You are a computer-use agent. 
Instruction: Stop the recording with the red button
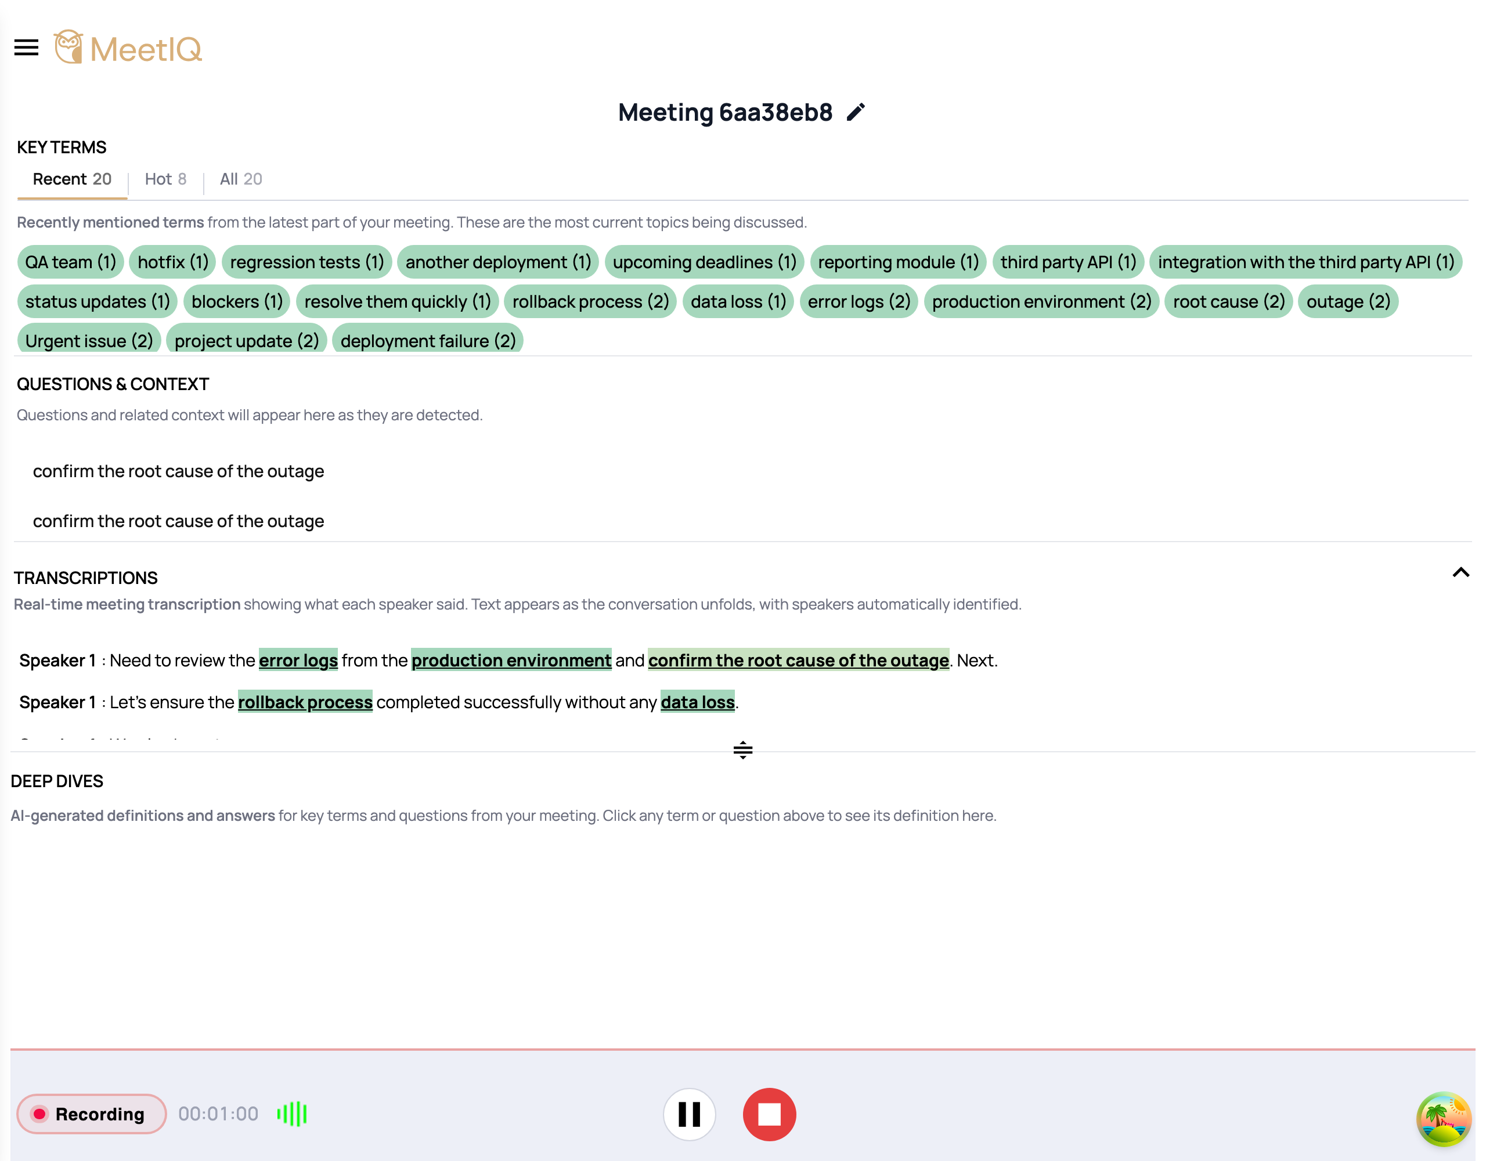coord(769,1114)
